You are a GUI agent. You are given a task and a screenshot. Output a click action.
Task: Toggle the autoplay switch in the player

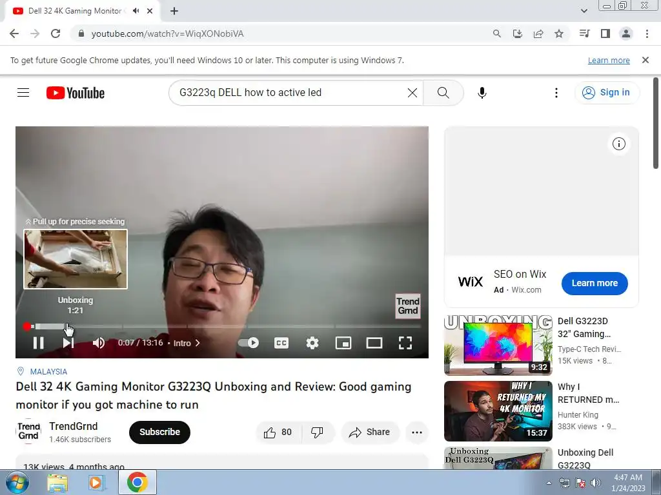point(249,343)
